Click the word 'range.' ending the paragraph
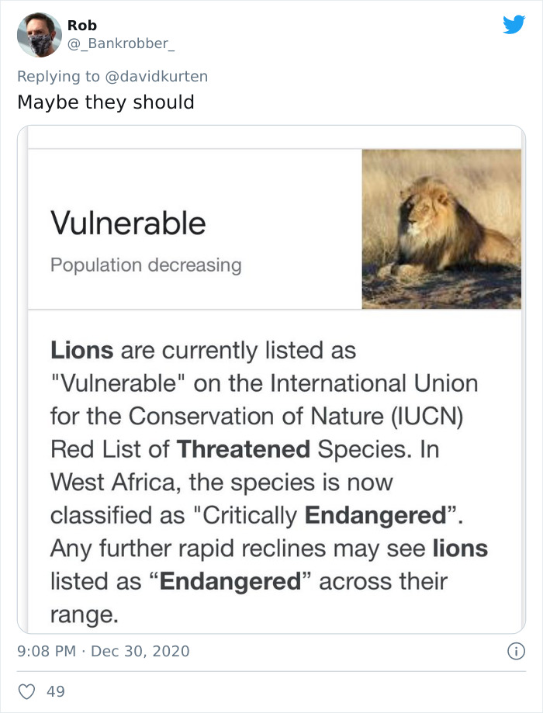The image size is (543, 713). [85, 614]
